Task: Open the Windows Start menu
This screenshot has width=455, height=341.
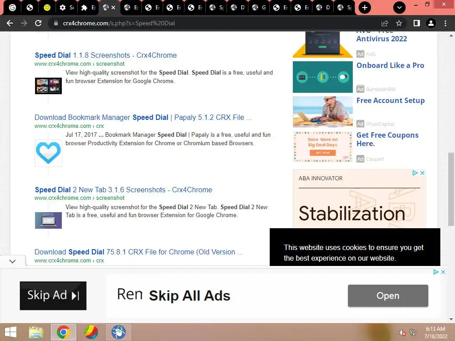Action: pyautogui.click(x=11, y=332)
